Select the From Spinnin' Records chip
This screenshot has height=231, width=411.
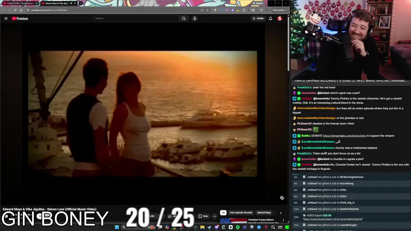[241, 212]
